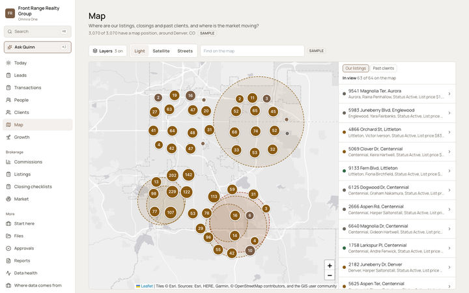Image resolution: width=469 pixels, height=293 pixels.
Task: Expand the 5069 Clover Dr listing chevron
Action: point(449,152)
